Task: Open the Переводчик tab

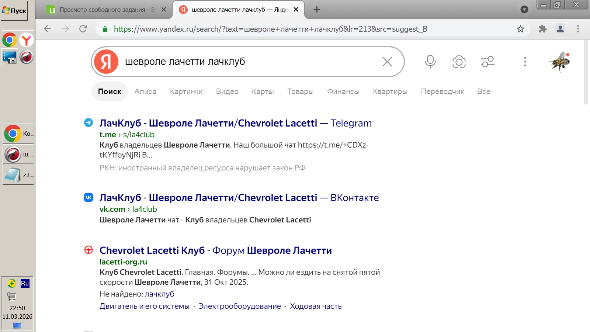Action: [x=442, y=91]
